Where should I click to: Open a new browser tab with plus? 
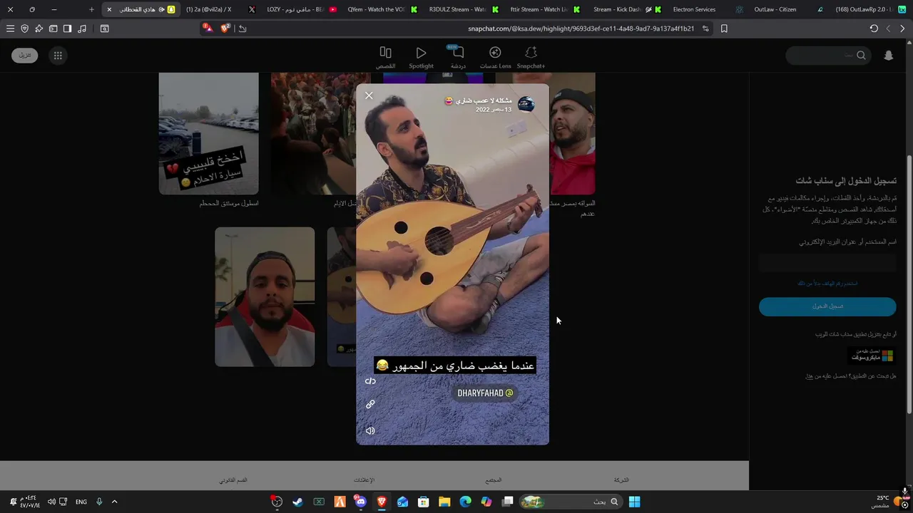click(91, 9)
